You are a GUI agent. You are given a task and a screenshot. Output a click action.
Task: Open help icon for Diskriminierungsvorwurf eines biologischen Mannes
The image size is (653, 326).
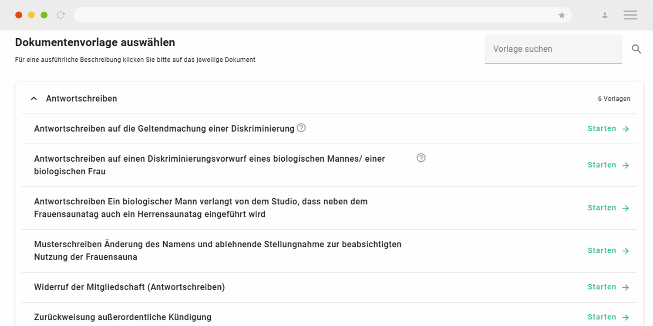pyautogui.click(x=421, y=158)
